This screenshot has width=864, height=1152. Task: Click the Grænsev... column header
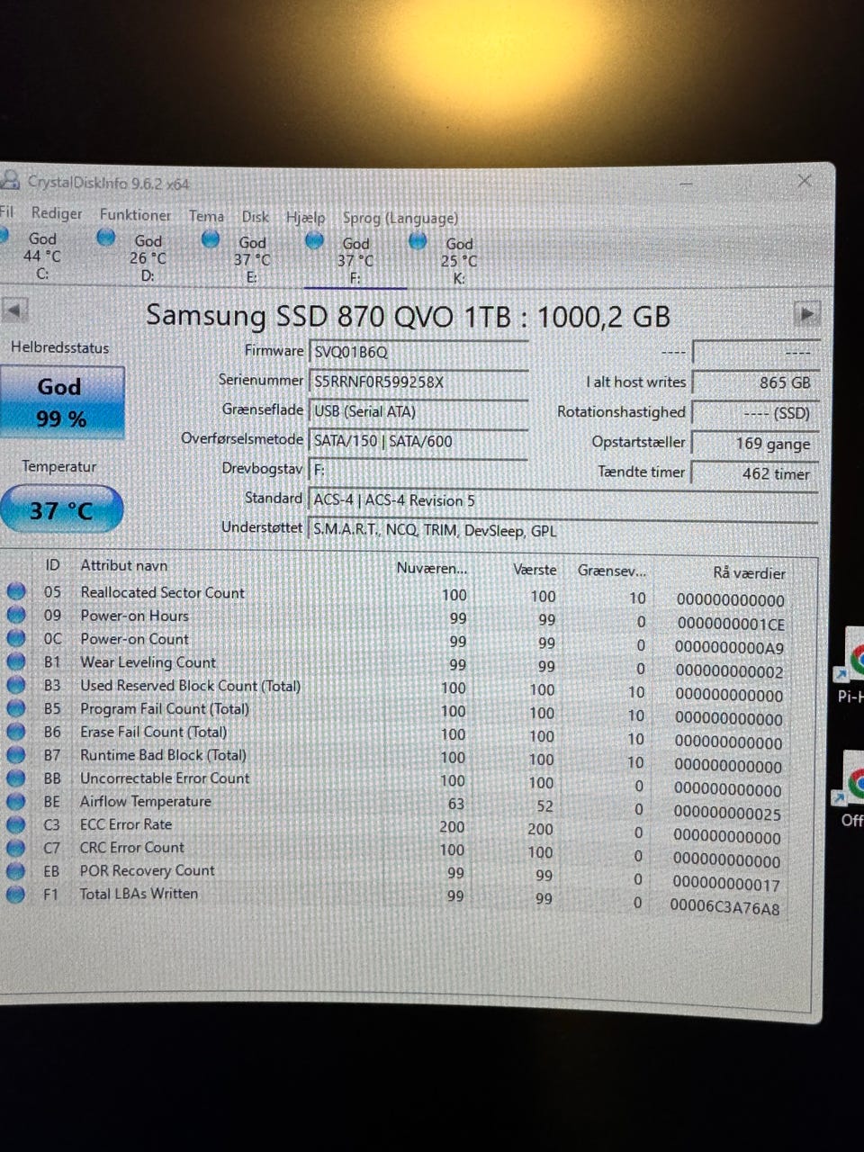(x=612, y=571)
